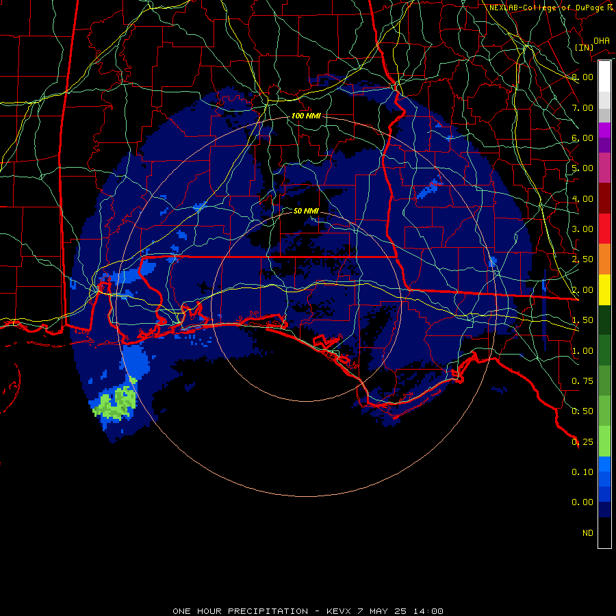This screenshot has height=616, width=616.
Task: Click the 2.50 legend value
Action: tap(582, 259)
